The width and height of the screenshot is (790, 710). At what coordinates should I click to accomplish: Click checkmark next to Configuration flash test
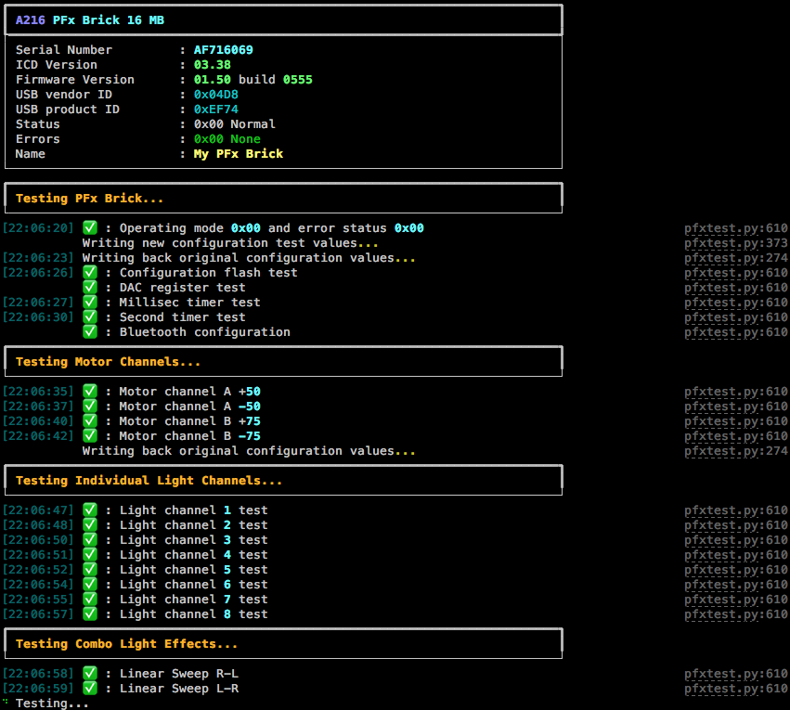click(x=90, y=273)
